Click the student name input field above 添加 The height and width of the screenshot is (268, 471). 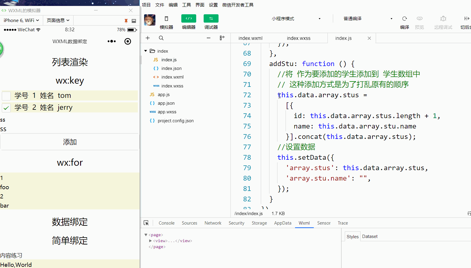(70, 129)
